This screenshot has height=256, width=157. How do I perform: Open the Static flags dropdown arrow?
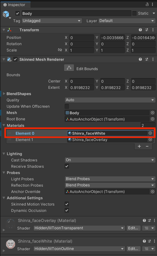pos(154,13)
